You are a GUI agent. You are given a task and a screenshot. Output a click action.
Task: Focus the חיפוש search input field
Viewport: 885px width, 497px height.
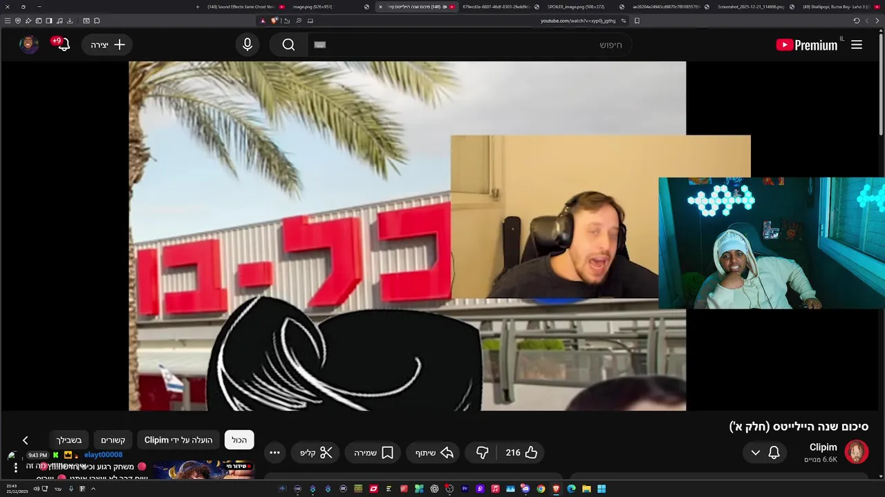(x=470, y=45)
